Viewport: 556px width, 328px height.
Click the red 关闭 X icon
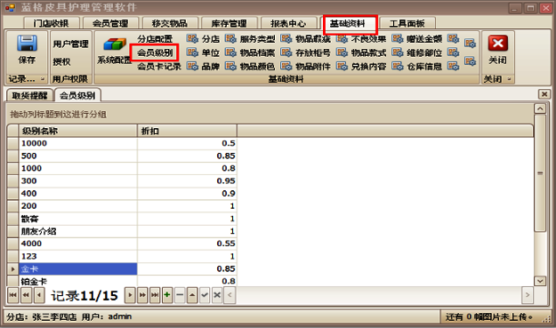click(498, 44)
